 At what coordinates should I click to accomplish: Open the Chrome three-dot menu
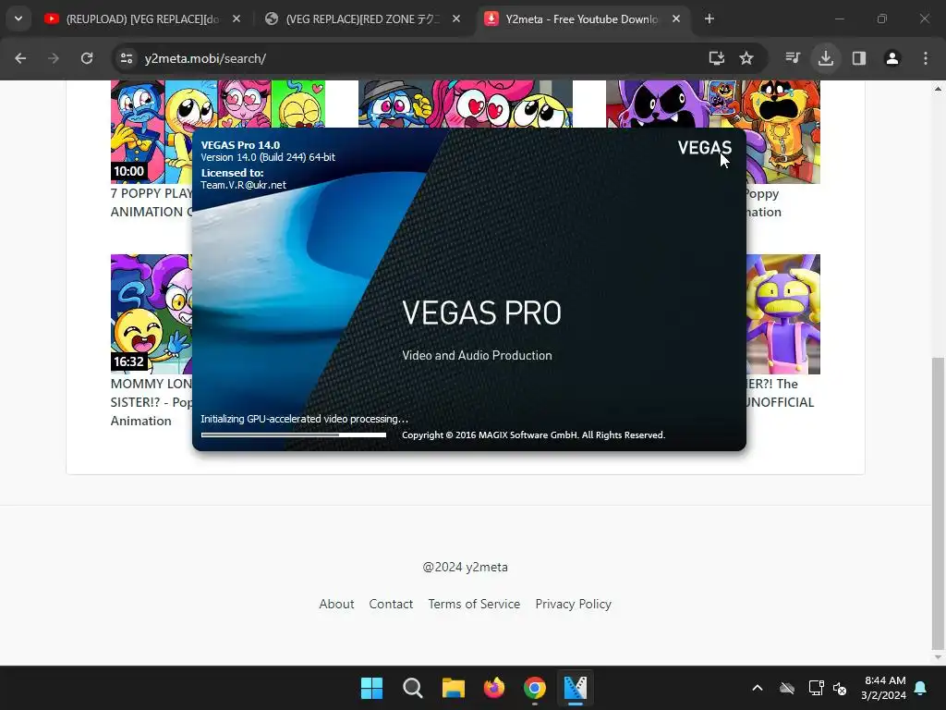coord(926,58)
